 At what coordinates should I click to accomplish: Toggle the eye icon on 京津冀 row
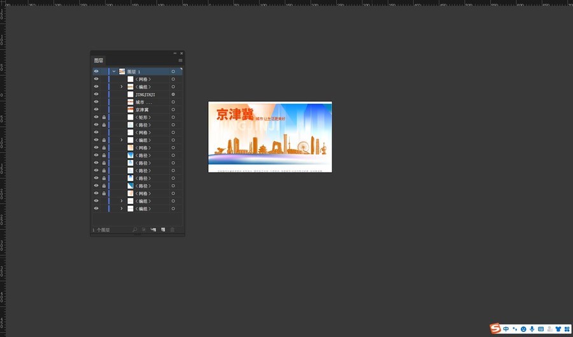pos(96,110)
